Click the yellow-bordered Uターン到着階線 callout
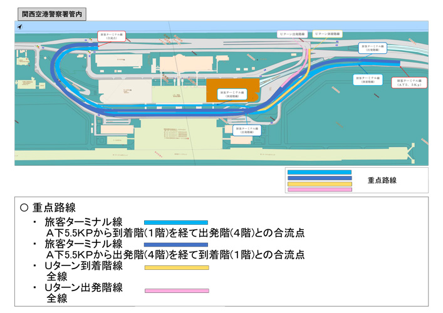Viewport: 443px width, 313px height. [328, 34]
